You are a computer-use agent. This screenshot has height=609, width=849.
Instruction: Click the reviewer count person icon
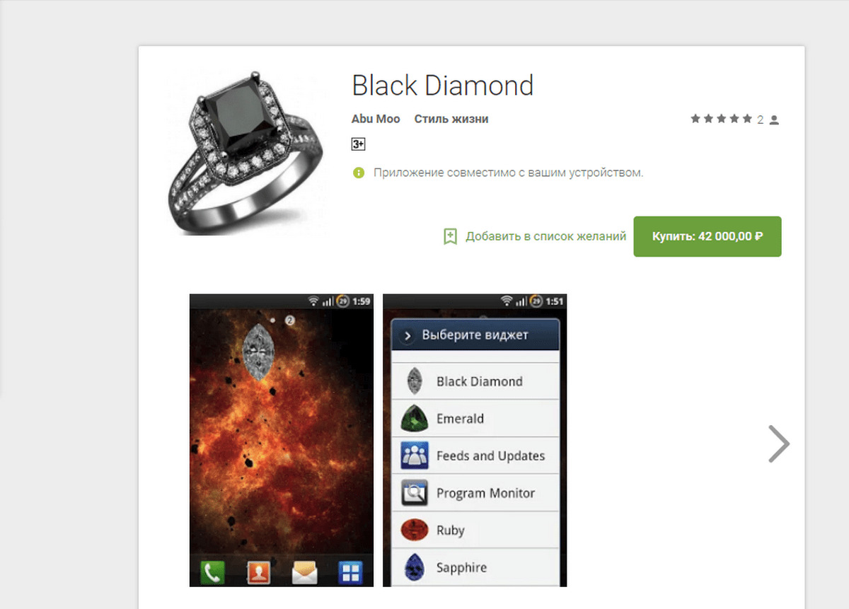[774, 120]
